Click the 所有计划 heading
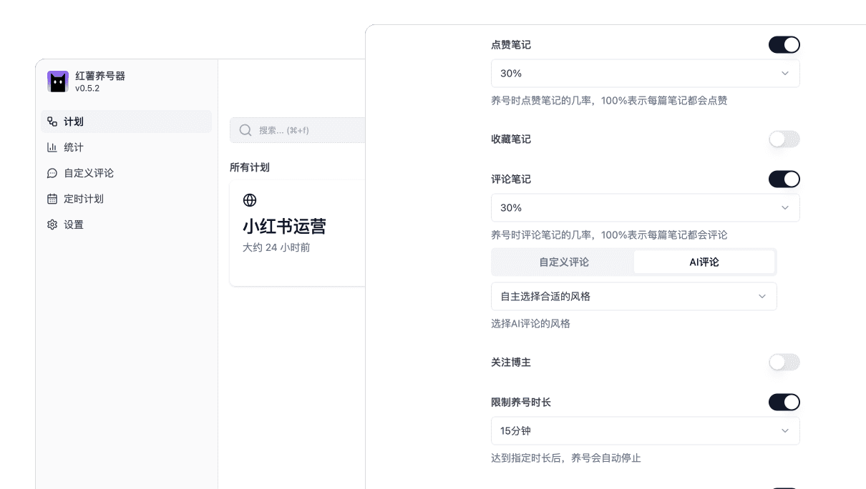The width and height of the screenshot is (866, 489). [250, 167]
